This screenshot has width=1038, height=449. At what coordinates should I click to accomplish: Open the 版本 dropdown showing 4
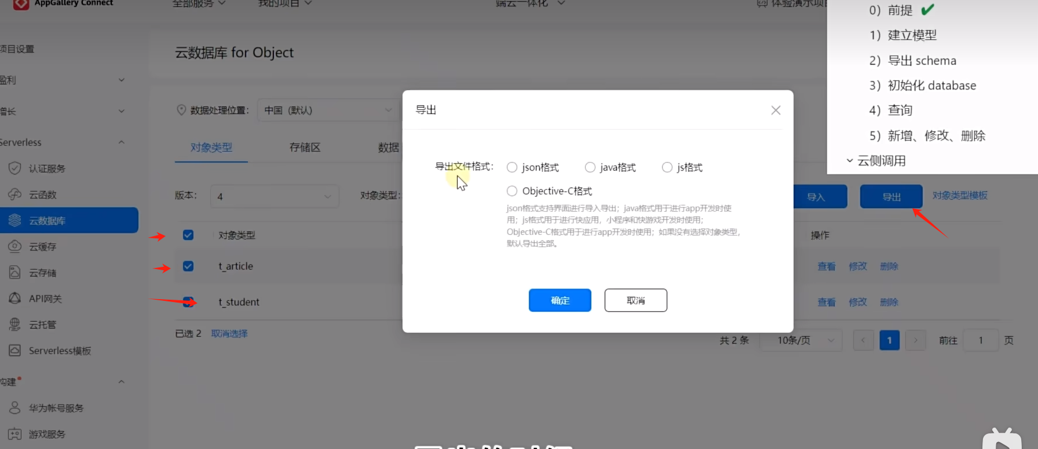[275, 197]
